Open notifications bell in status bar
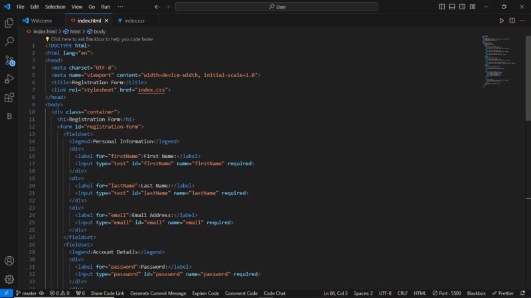Screen dimensions: 531x298 click(522, 293)
